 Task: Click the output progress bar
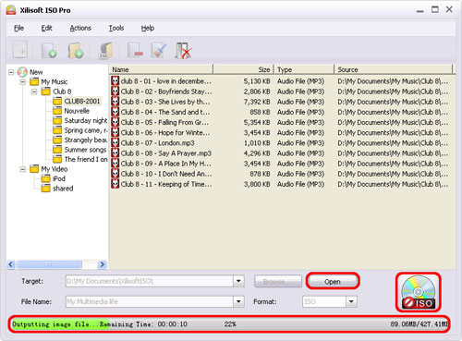(229, 324)
